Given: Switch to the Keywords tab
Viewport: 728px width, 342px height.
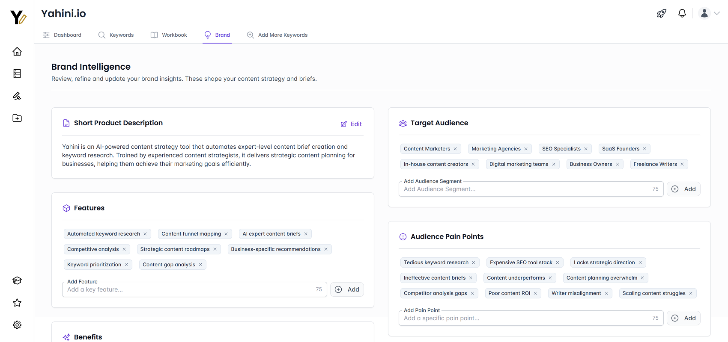Looking at the screenshot, I should pyautogui.click(x=116, y=35).
